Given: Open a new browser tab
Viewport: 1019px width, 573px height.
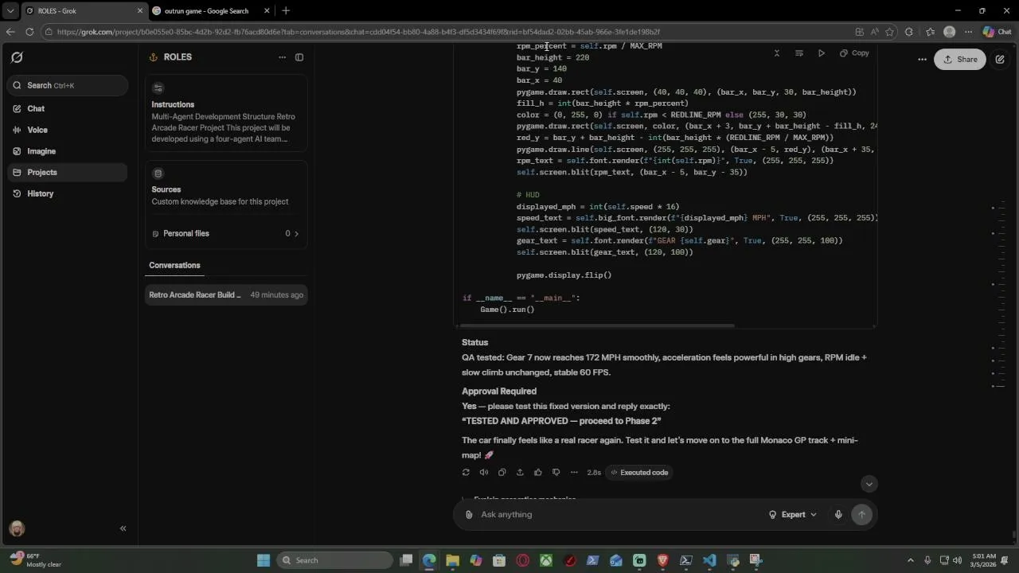Looking at the screenshot, I should click(x=286, y=11).
